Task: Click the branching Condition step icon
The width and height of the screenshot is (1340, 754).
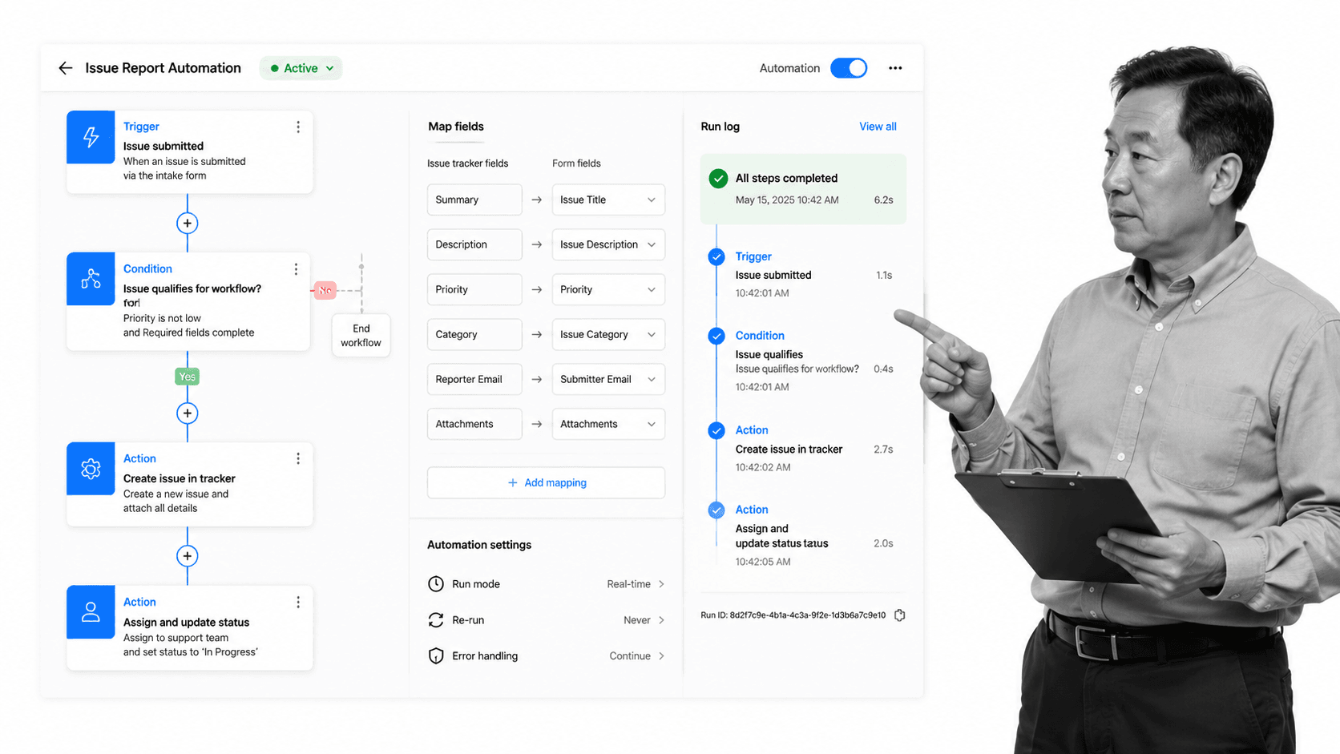Action: 91,279
